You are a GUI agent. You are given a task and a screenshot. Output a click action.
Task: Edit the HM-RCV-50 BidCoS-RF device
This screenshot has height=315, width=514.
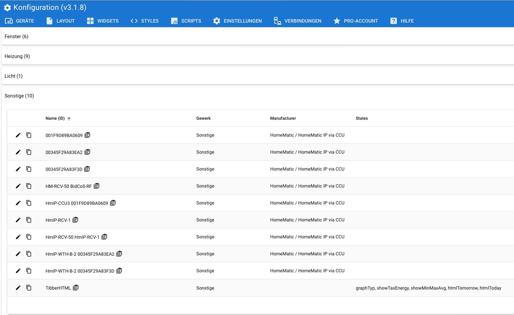pos(18,186)
